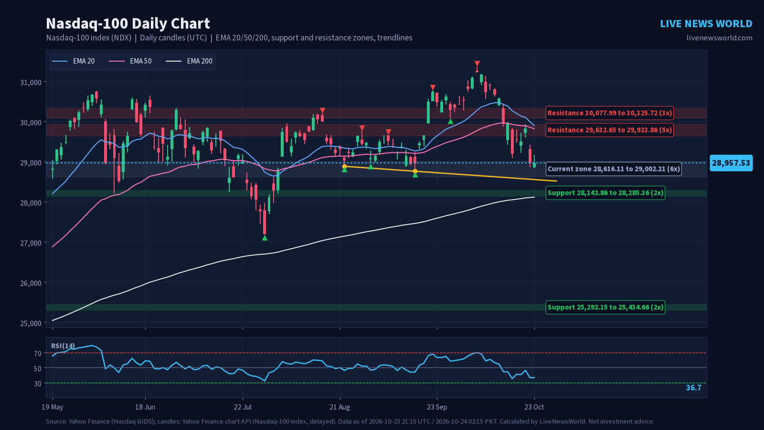
Task: Click the RSI 30 level label
Action: (x=38, y=384)
